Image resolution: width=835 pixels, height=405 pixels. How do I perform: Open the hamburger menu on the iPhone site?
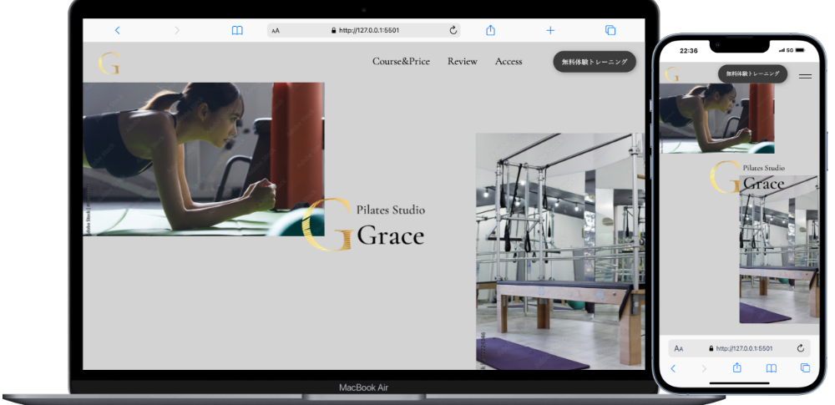pyautogui.click(x=805, y=76)
